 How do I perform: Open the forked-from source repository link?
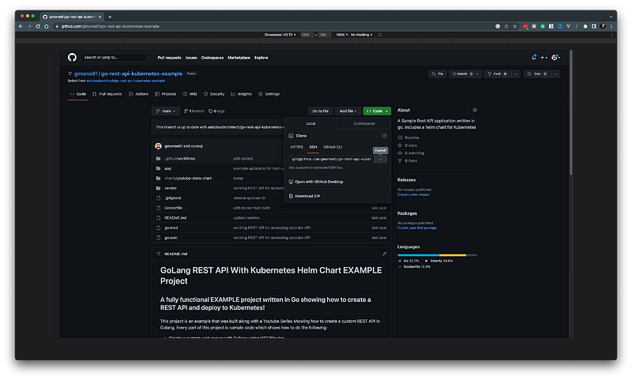pos(126,81)
